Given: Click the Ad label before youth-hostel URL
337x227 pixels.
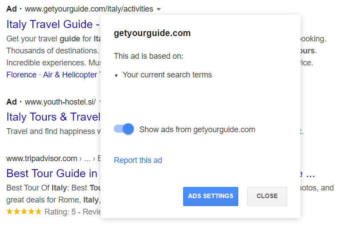Looking at the screenshot, I should click(x=12, y=102).
